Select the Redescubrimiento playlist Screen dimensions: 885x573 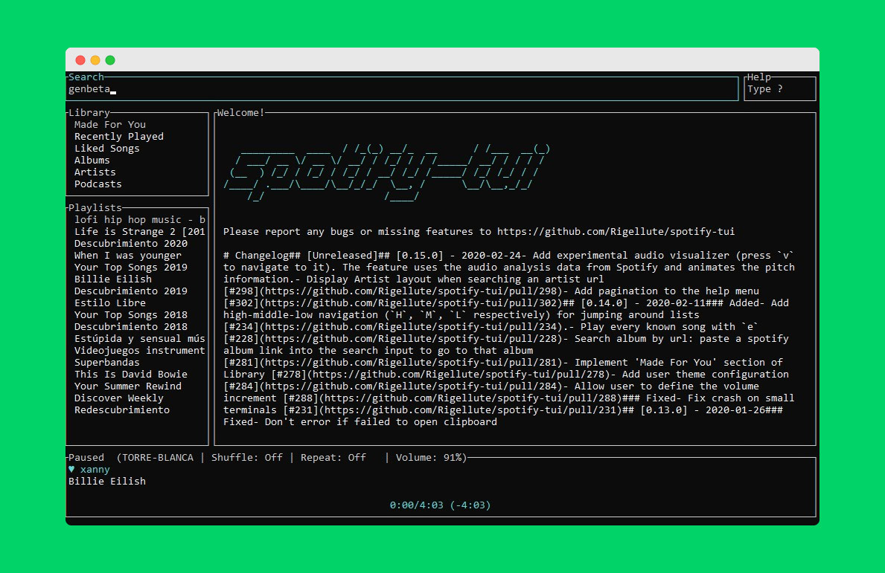[x=122, y=409]
